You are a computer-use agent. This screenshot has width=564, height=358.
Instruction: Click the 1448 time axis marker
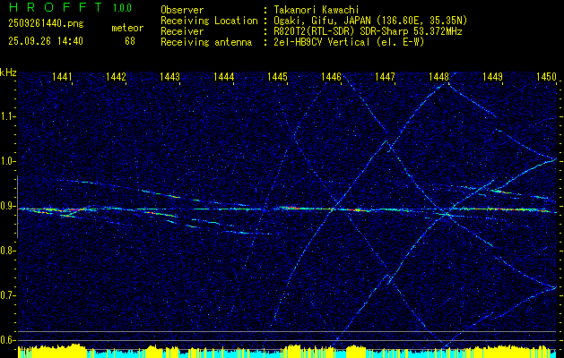point(438,76)
